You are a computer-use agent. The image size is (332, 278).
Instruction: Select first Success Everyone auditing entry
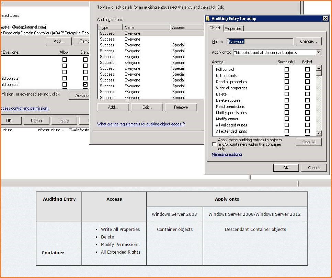[x=151, y=33]
